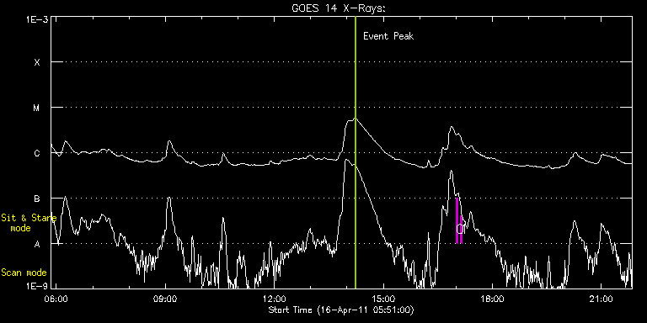This screenshot has height=323, width=647.
Task: Click the 'Start Time (16-Apr-11 05:51:00)' caption
Action: click(341, 310)
